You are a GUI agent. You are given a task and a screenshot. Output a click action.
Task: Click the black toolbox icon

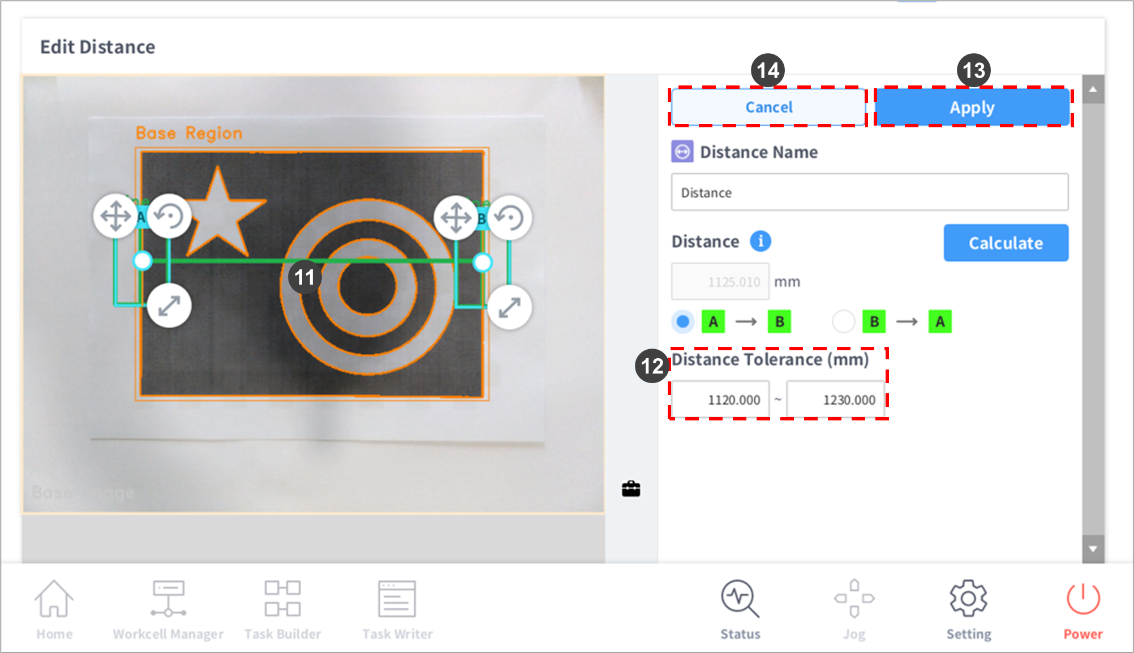[x=630, y=488]
